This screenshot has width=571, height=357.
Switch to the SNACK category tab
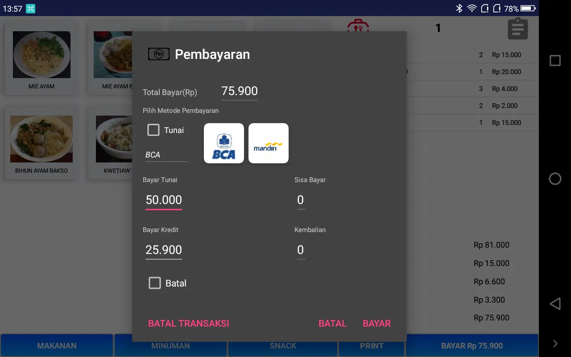[283, 346]
